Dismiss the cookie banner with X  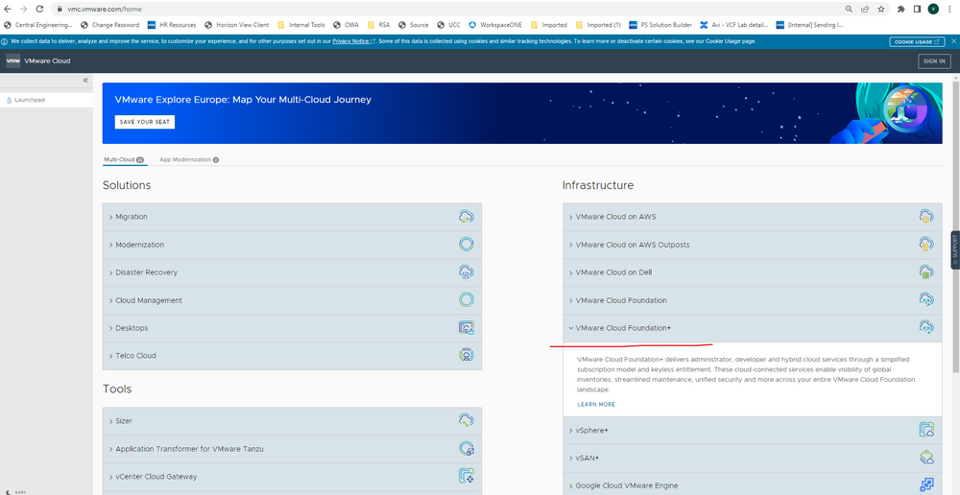pos(953,41)
